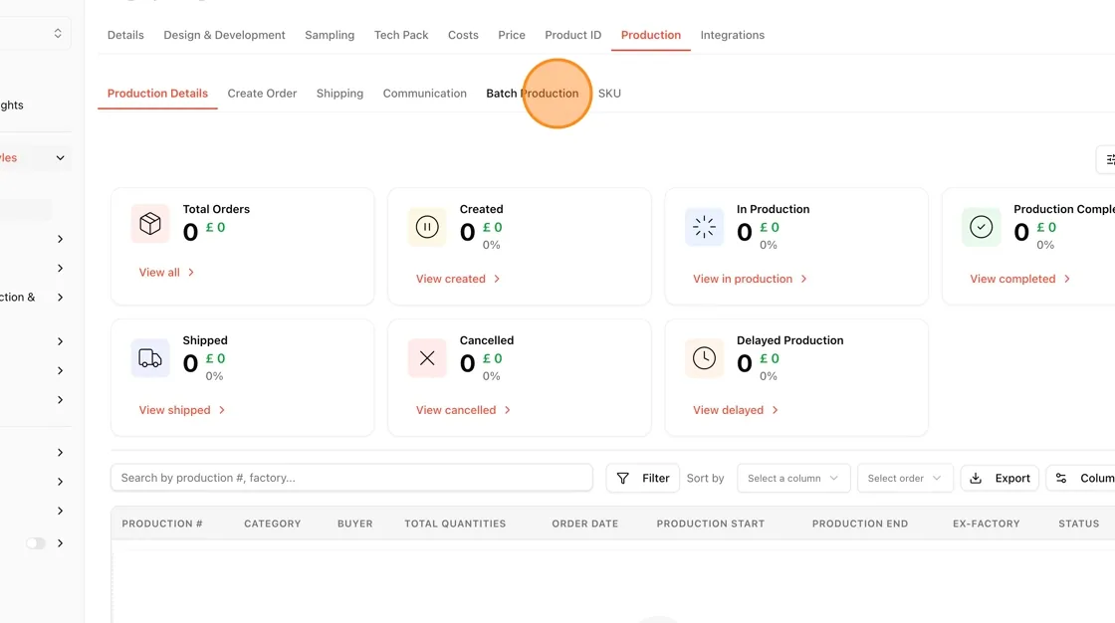Click the In Production spinner icon
This screenshot has width=1115, height=623.
[704, 227]
